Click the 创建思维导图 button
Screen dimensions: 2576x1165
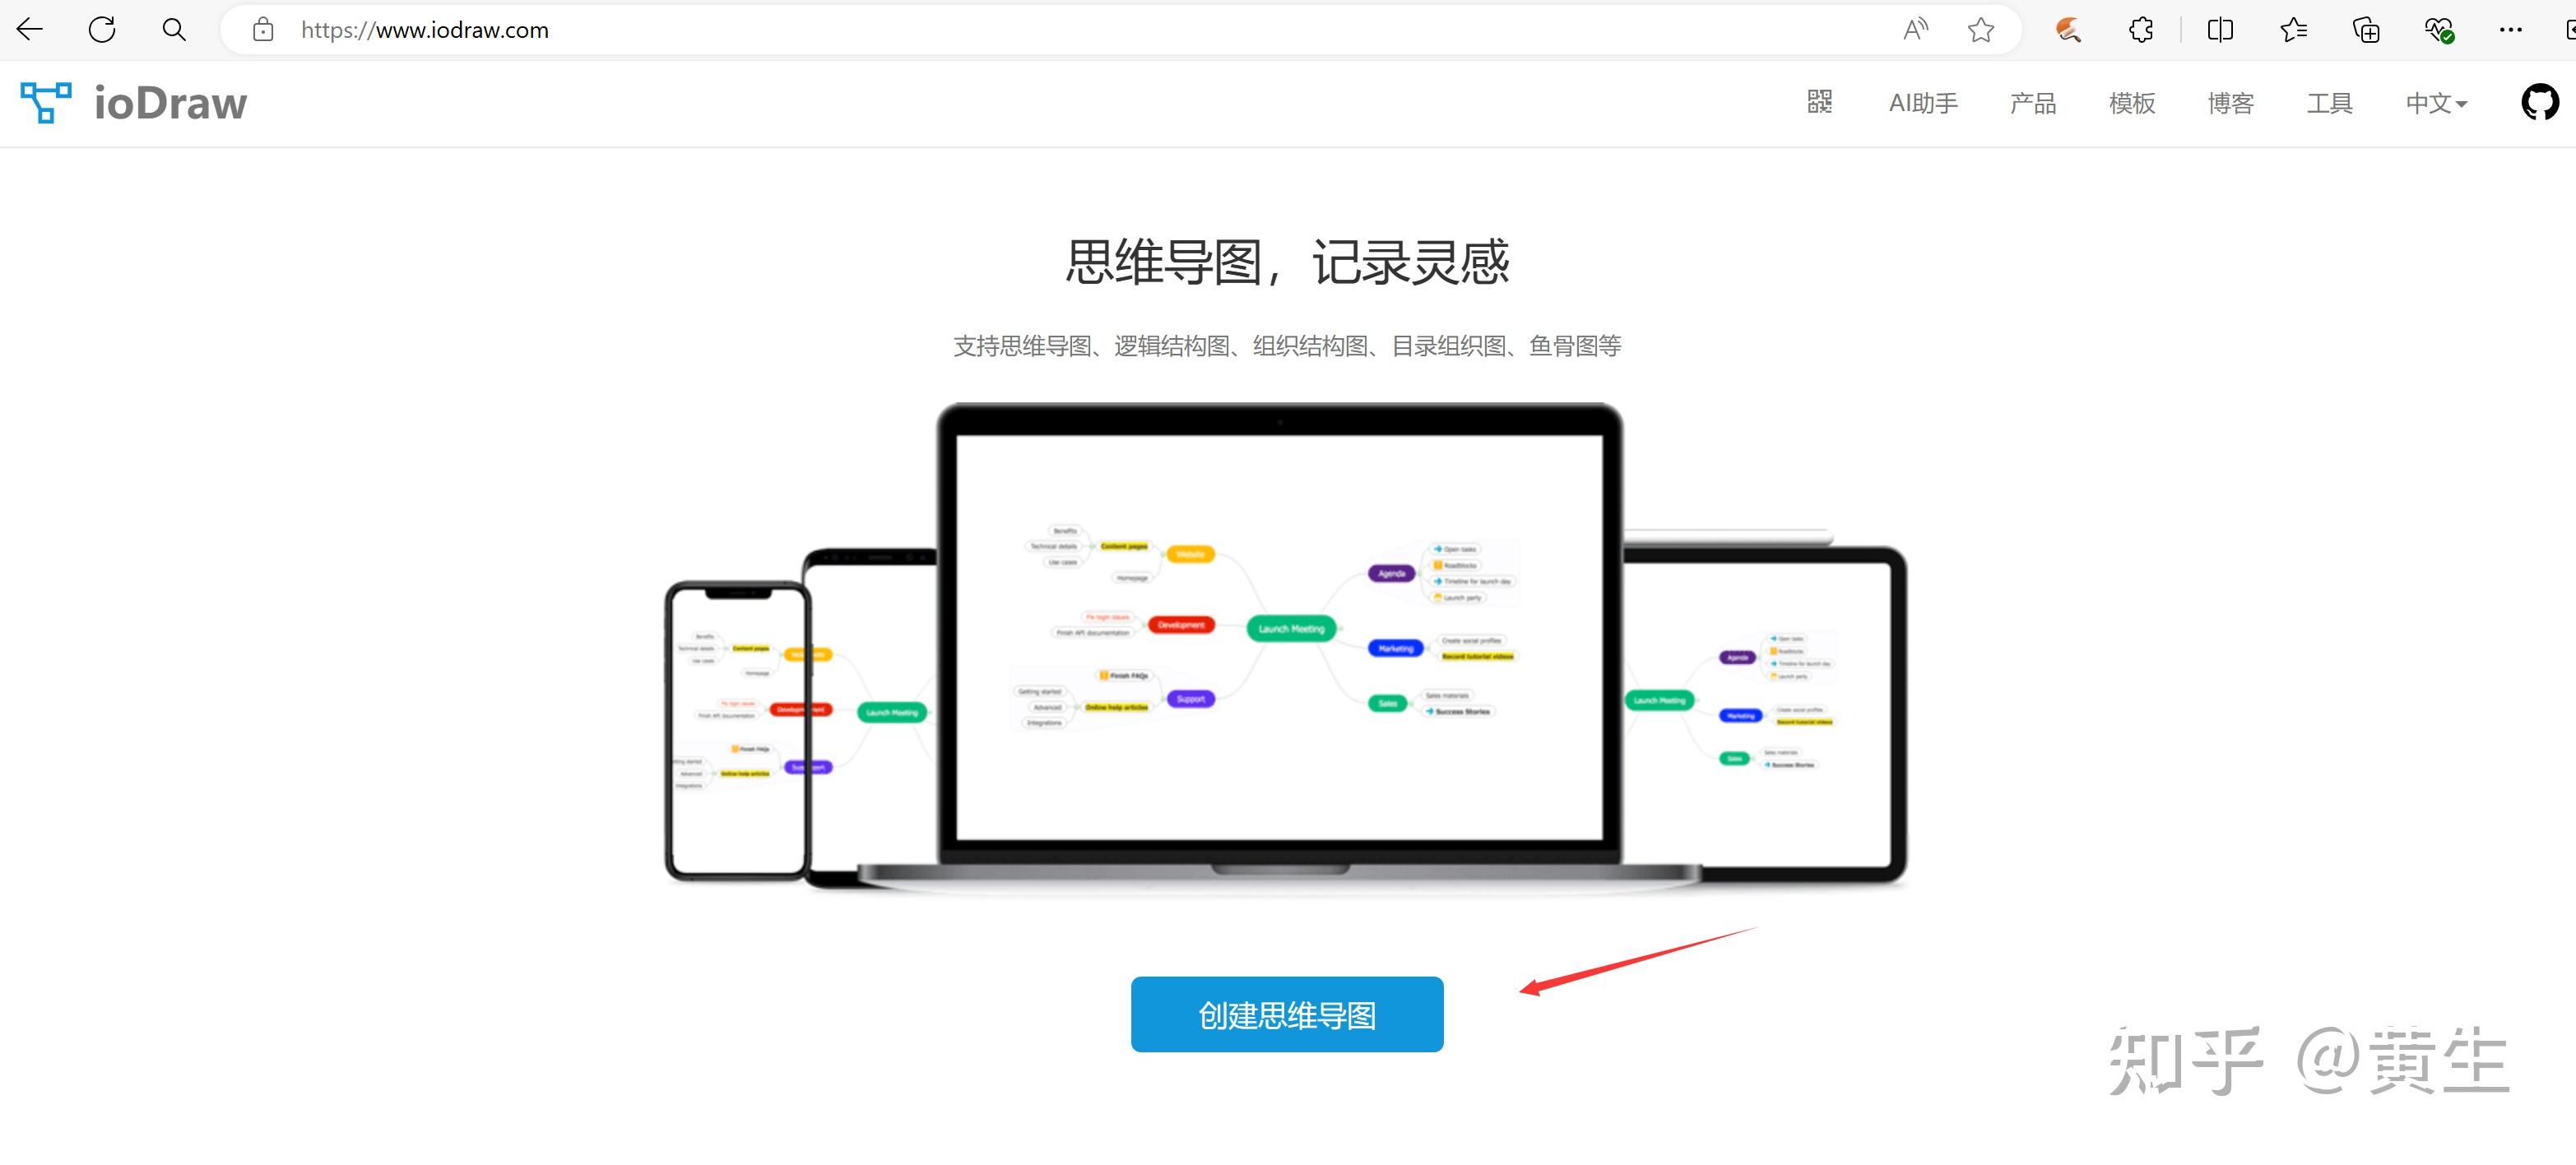(1287, 1014)
